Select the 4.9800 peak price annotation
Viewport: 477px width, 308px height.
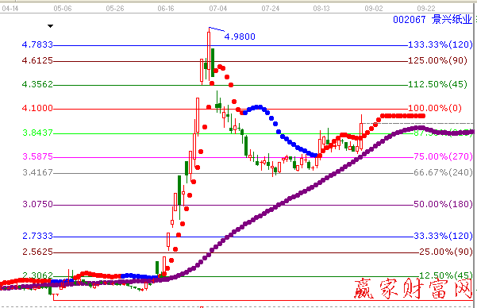pyautogui.click(x=240, y=37)
